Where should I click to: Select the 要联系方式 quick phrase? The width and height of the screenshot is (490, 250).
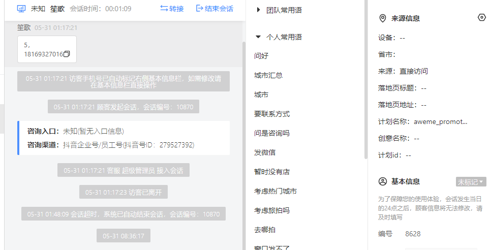[272, 114]
